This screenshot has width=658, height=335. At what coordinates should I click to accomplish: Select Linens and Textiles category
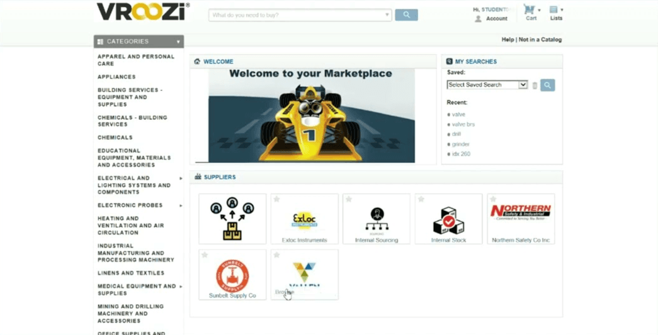131,273
